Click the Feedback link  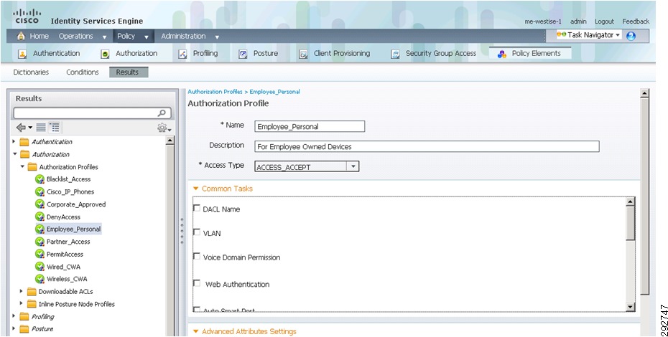(636, 22)
